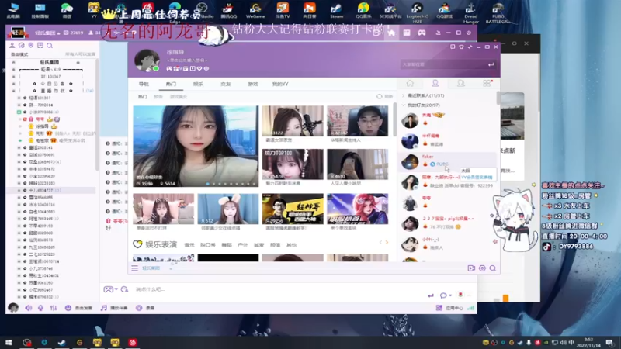
Task: Click the profile avatar in the YY main window
Action: (147, 60)
